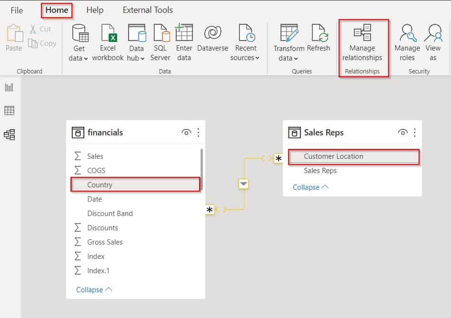Open Transform data dropdown

pos(289,42)
